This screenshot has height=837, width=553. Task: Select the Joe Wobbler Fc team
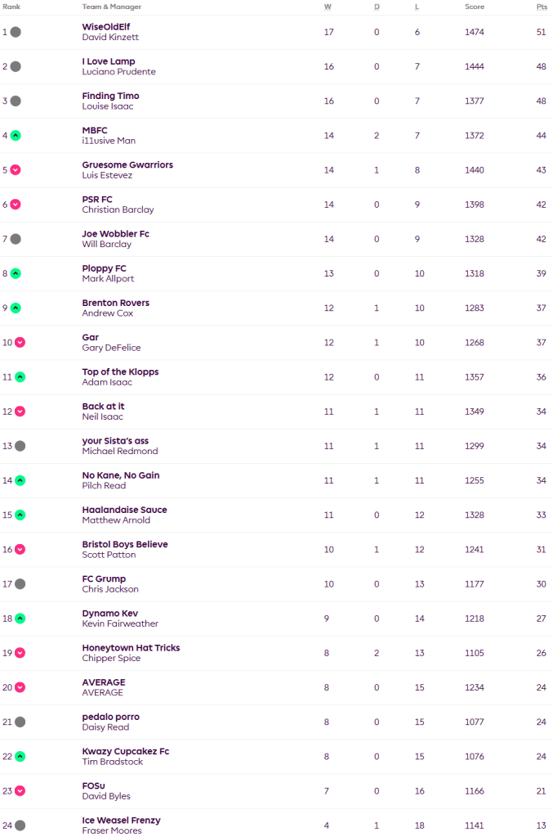[x=115, y=234]
